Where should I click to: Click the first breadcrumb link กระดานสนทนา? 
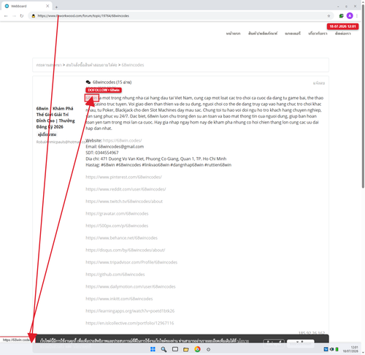(49, 65)
